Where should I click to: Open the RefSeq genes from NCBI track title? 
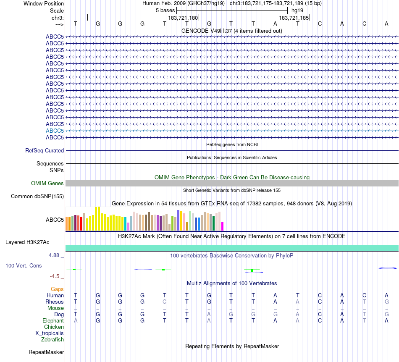(232, 144)
